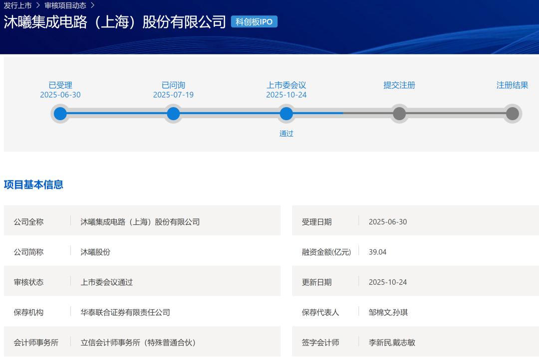Select the 已受理 timeline node circle
The image size is (539, 357).
[x=60, y=114]
